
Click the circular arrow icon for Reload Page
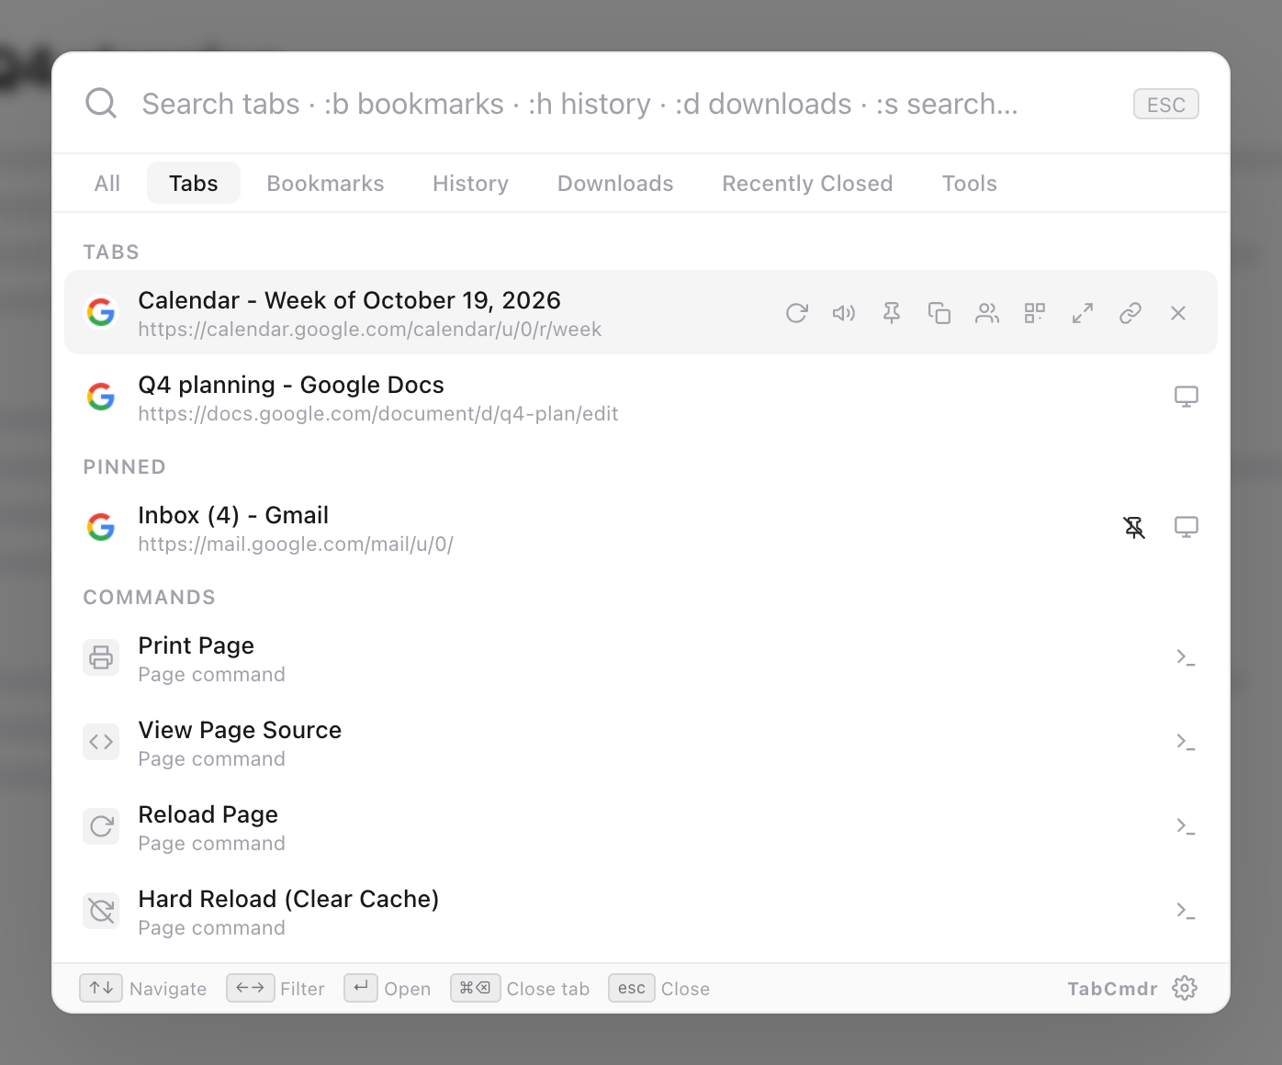coord(101,826)
